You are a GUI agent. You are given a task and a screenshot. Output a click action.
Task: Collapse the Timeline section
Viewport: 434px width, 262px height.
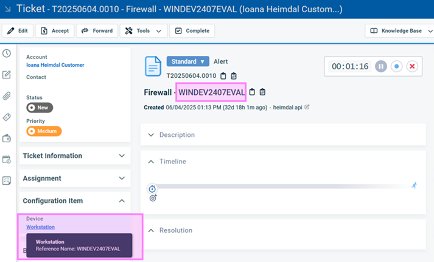(151, 162)
